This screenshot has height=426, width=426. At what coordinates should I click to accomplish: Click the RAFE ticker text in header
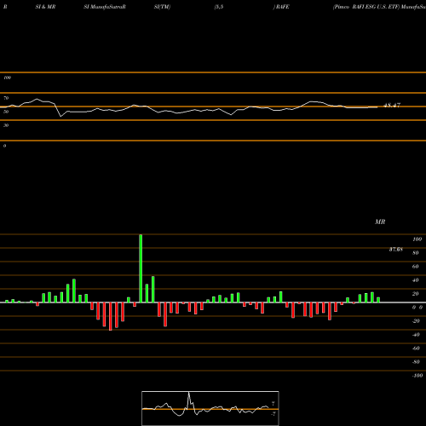[x=282, y=7]
